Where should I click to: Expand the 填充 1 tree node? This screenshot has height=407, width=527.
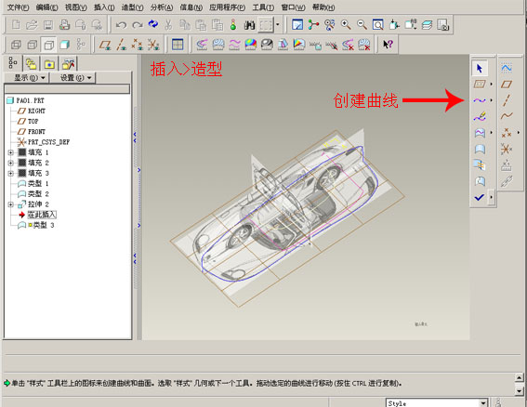click(10, 152)
